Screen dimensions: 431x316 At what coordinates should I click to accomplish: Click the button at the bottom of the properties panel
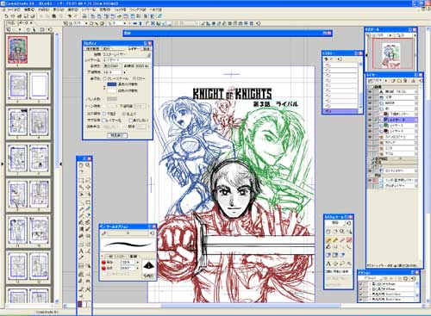[x=117, y=135]
